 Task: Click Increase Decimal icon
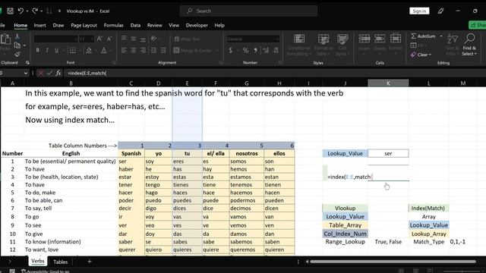pos(266,50)
